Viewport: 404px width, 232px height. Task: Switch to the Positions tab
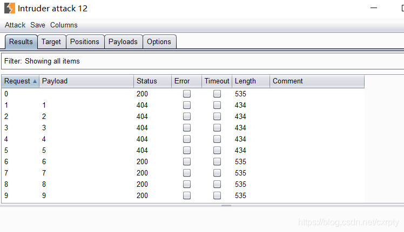pos(84,41)
